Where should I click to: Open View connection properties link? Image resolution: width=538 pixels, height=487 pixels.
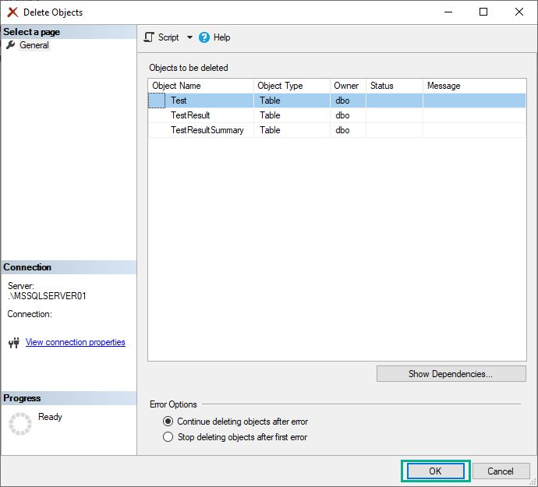[x=76, y=342]
